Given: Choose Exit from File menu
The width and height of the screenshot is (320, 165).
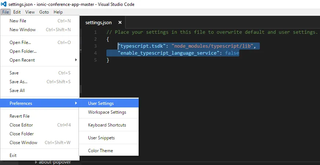Looking at the screenshot, I should (x=40, y=155).
